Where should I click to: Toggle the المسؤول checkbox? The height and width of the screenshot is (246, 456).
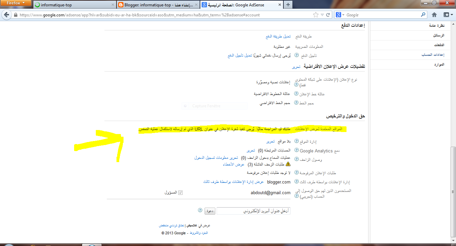(181, 193)
